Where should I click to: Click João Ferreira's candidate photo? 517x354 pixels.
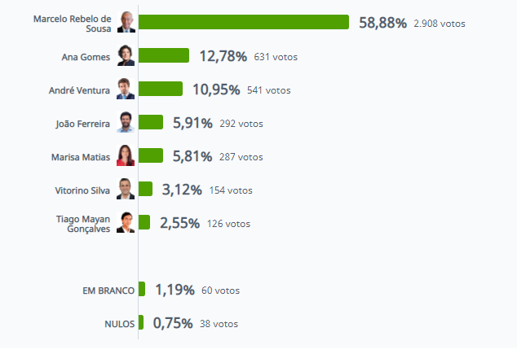tap(126, 122)
